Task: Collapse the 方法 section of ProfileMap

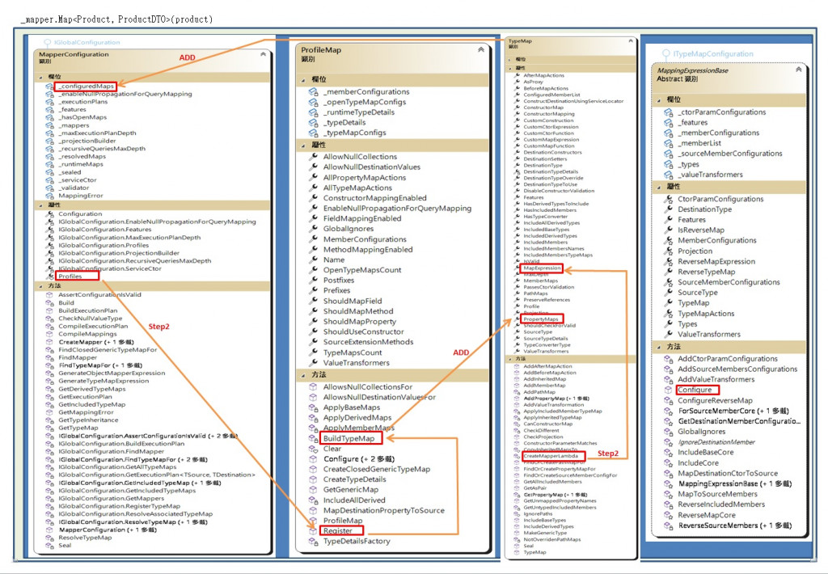Action: pos(304,375)
